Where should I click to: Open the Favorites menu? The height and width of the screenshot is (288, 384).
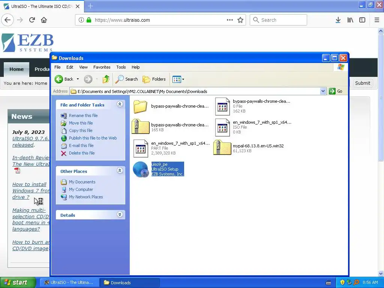(102, 67)
